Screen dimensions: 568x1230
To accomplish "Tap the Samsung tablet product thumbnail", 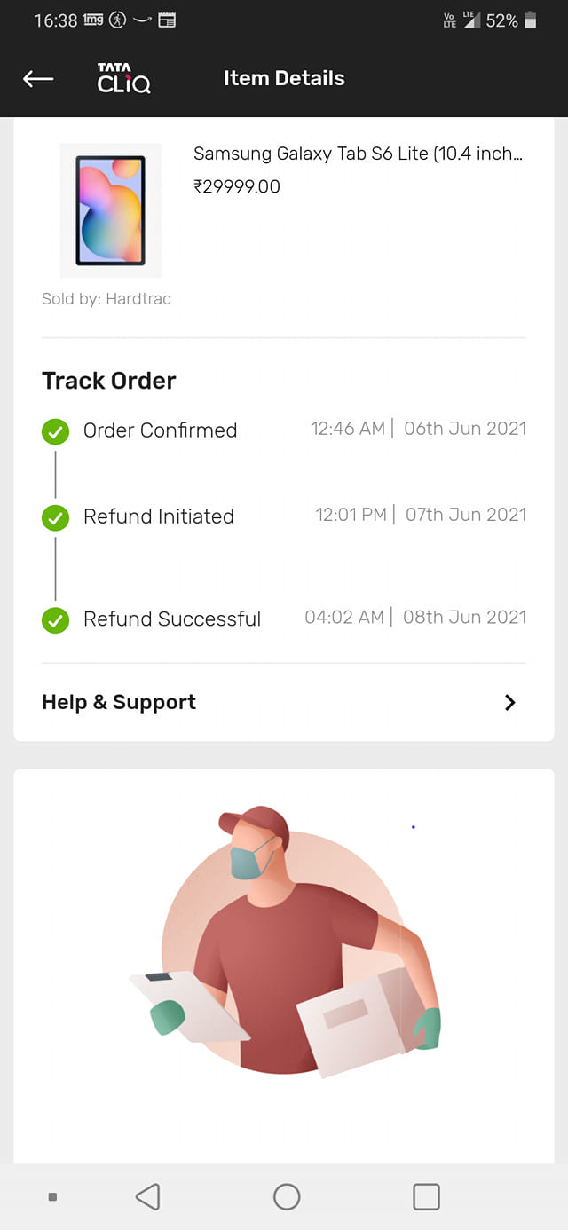I will click(x=111, y=210).
